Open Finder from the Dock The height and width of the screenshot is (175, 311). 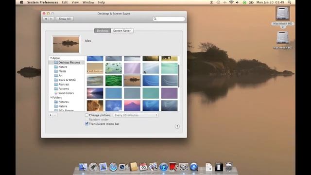pyautogui.click(x=83, y=167)
